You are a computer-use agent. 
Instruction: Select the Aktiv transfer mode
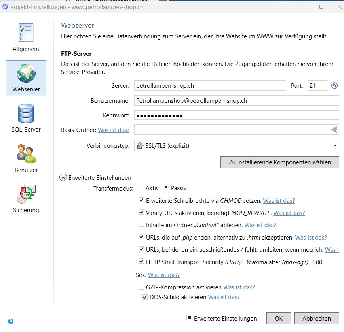[141, 188]
